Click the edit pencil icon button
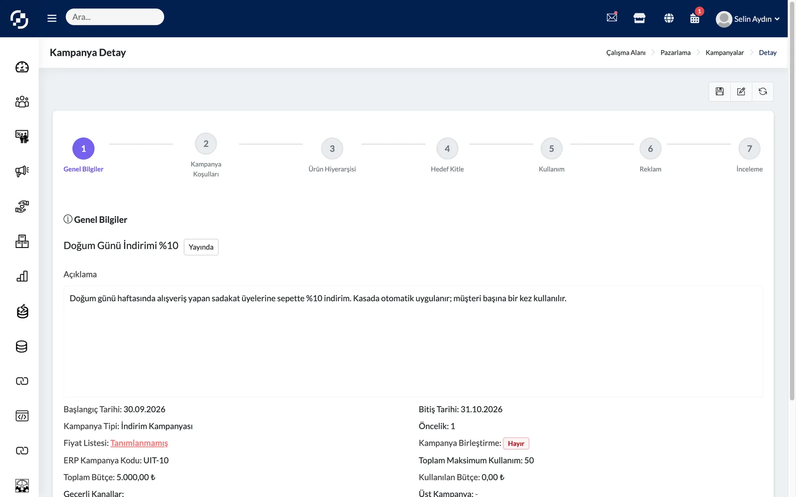Viewport: 796px width, 497px height. [741, 91]
